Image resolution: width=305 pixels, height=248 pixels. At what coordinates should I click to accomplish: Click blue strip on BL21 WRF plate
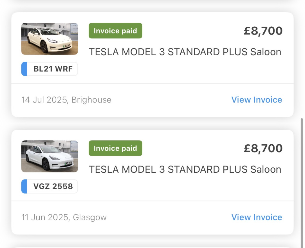(x=24, y=69)
